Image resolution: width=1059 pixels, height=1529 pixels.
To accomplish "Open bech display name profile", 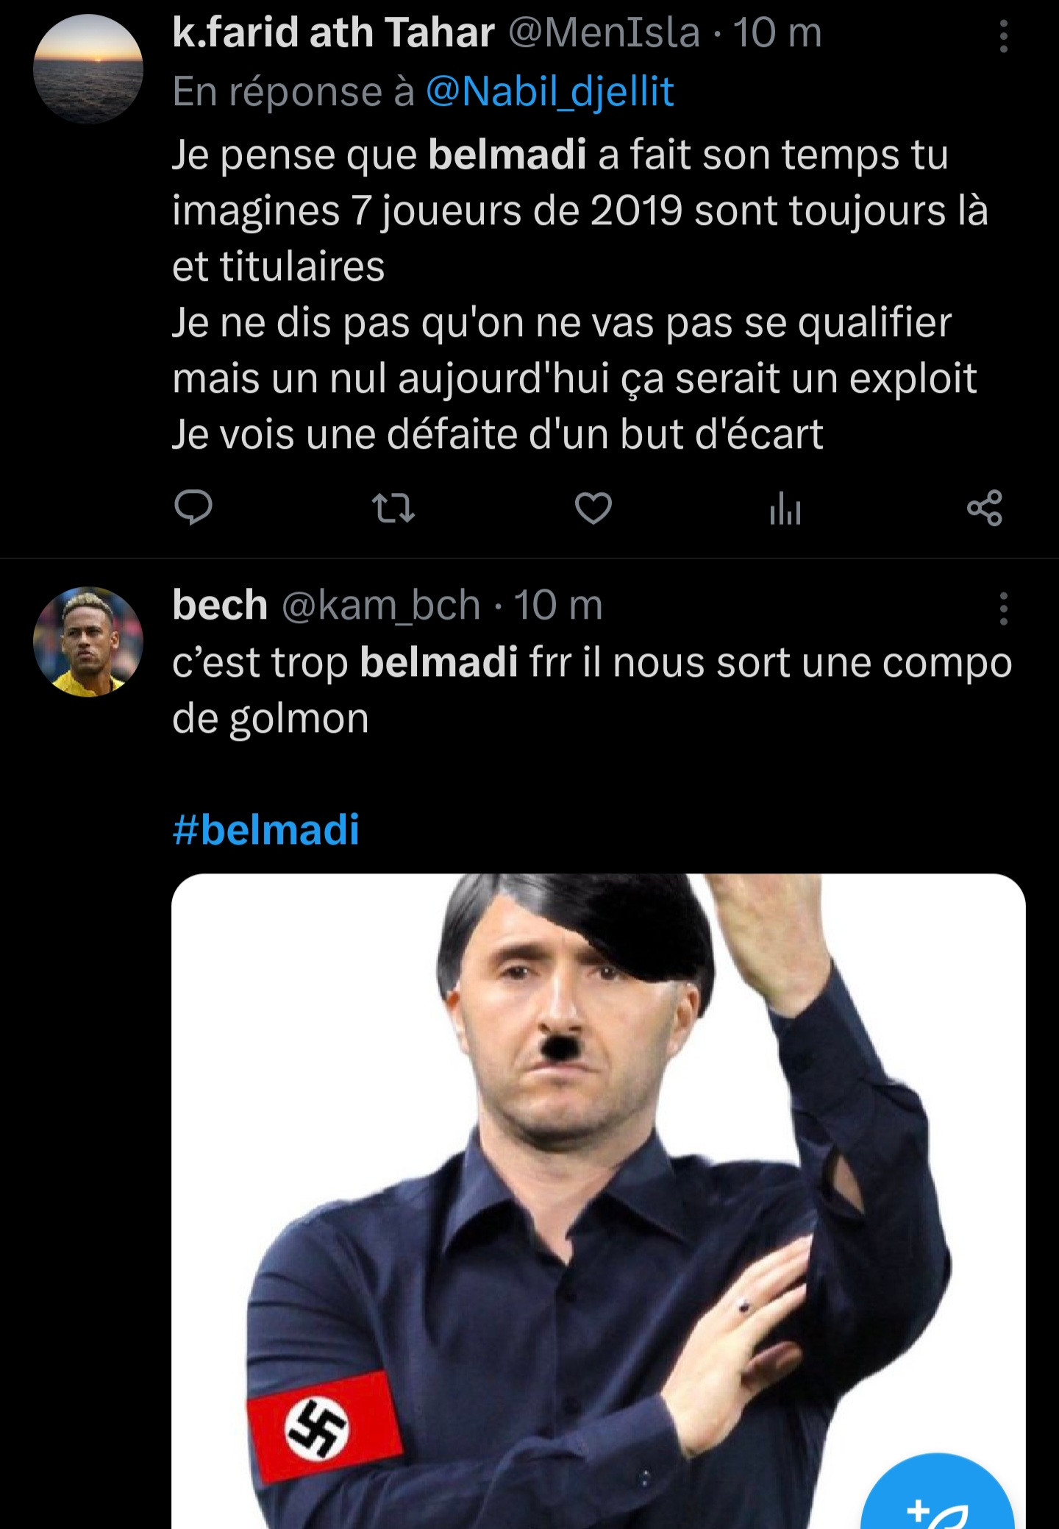I will point(220,605).
